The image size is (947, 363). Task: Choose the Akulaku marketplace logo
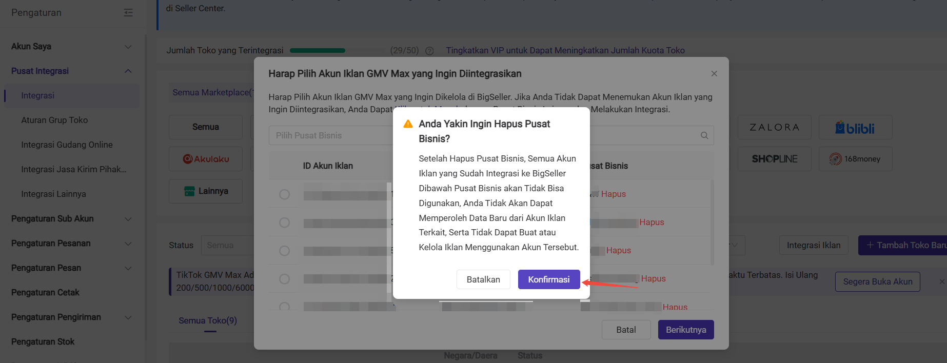click(x=206, y=159)
